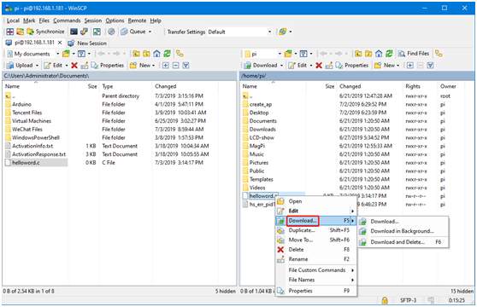
Task: Click the Upload button
Action: 23,65
